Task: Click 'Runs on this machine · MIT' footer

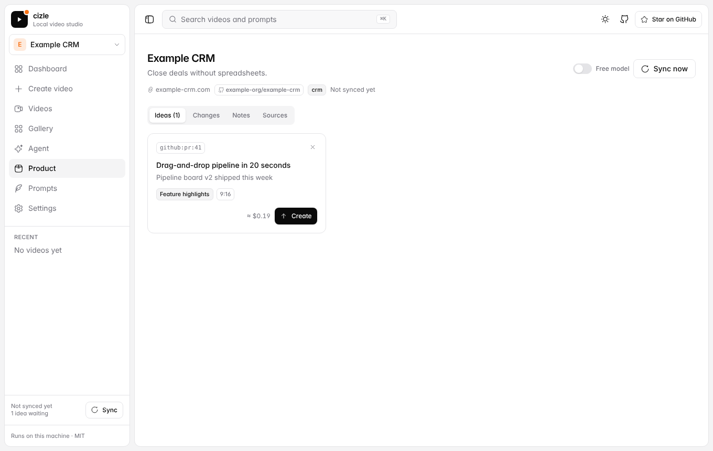Action: [48, 436]
